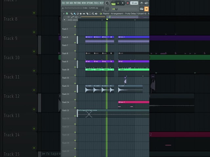The width and height of the screenshot is (210, 157).
Task: Open the PATTERNS menu
Action: click(x=77, y=3)
